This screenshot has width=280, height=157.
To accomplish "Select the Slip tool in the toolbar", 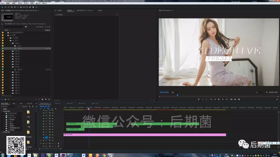I will coord(24,7).
